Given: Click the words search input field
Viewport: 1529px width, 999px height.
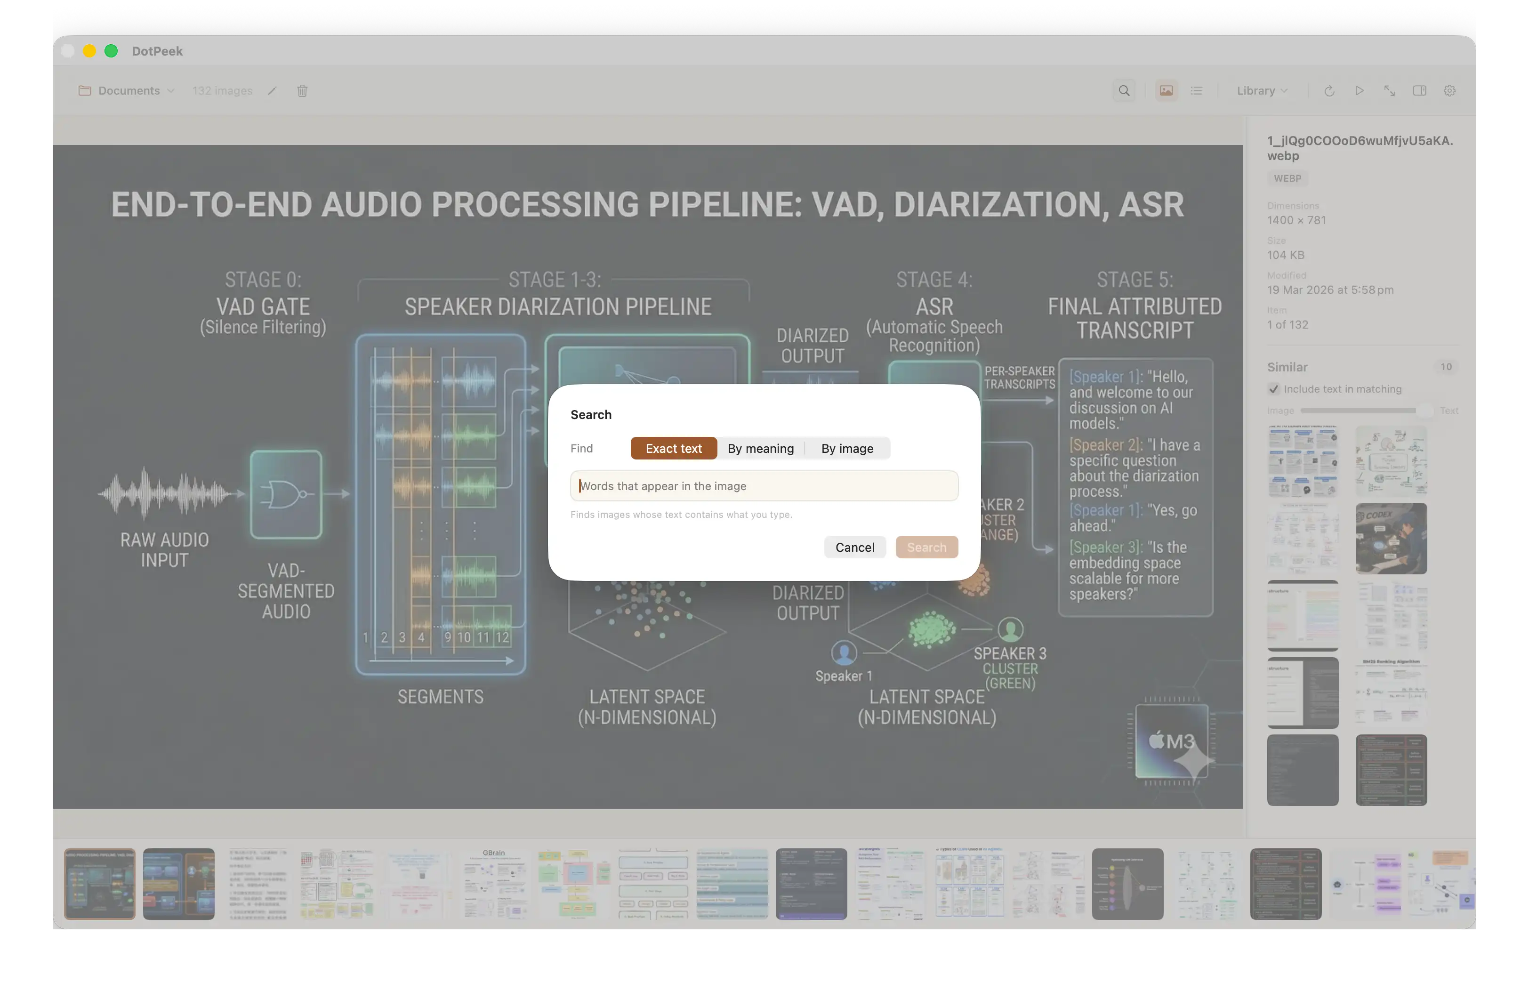Looking at the screenshot, I should point(764,486).
